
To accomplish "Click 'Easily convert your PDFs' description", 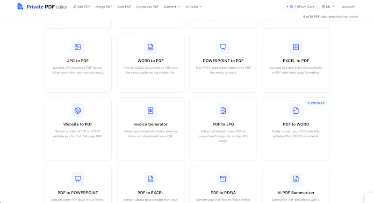I will 296,134.
